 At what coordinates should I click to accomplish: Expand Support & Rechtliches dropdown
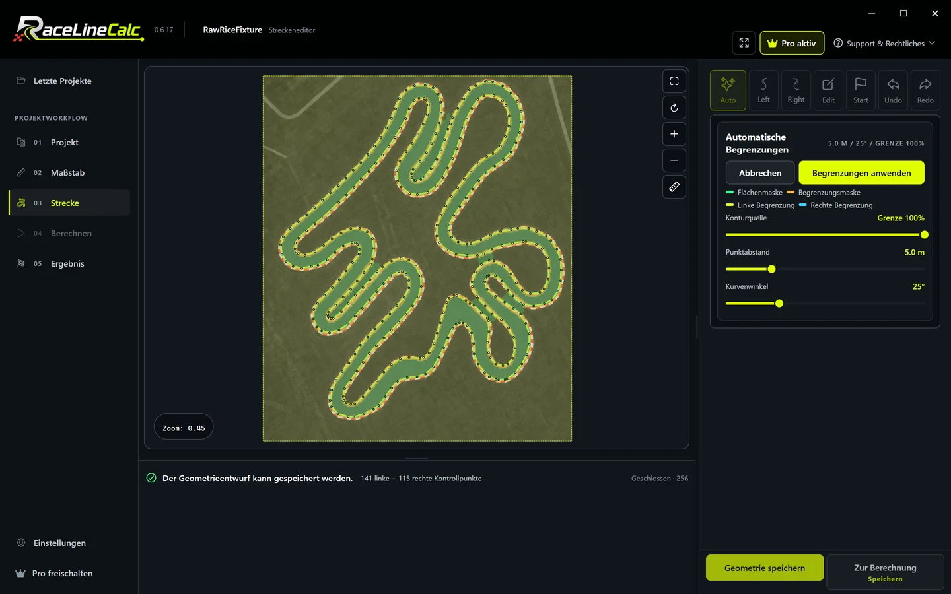pyautogui.click(x=884, y=43)
